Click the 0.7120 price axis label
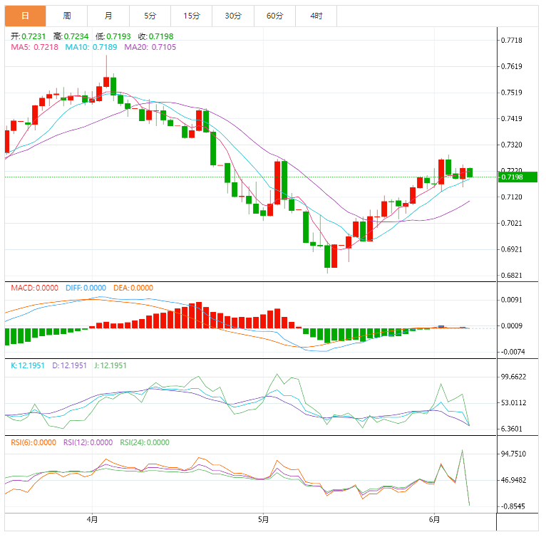The height and width of the screenshot is (537, 546). coord(511,197)
